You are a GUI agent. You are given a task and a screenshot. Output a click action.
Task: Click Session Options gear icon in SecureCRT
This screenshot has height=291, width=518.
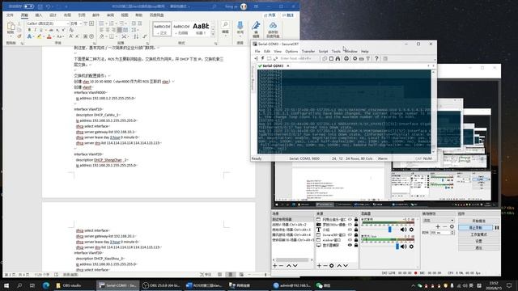(355, 58)
